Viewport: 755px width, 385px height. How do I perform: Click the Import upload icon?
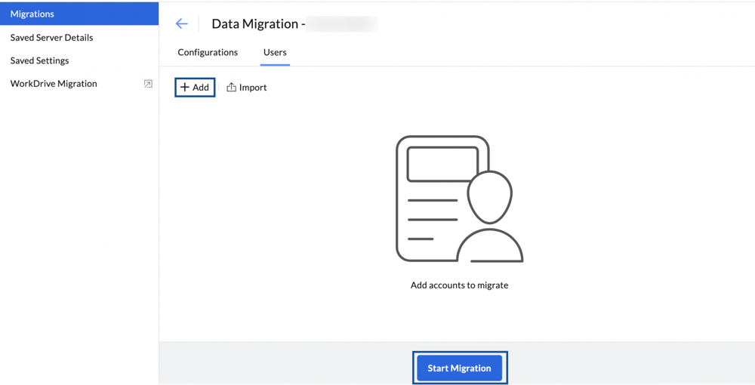(x=232, y=87)
